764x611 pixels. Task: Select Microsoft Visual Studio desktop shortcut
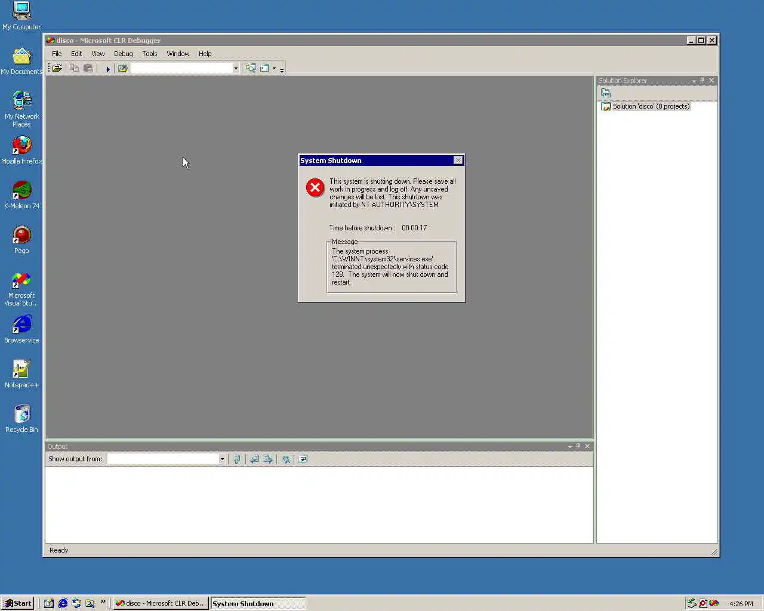point(21,289)
